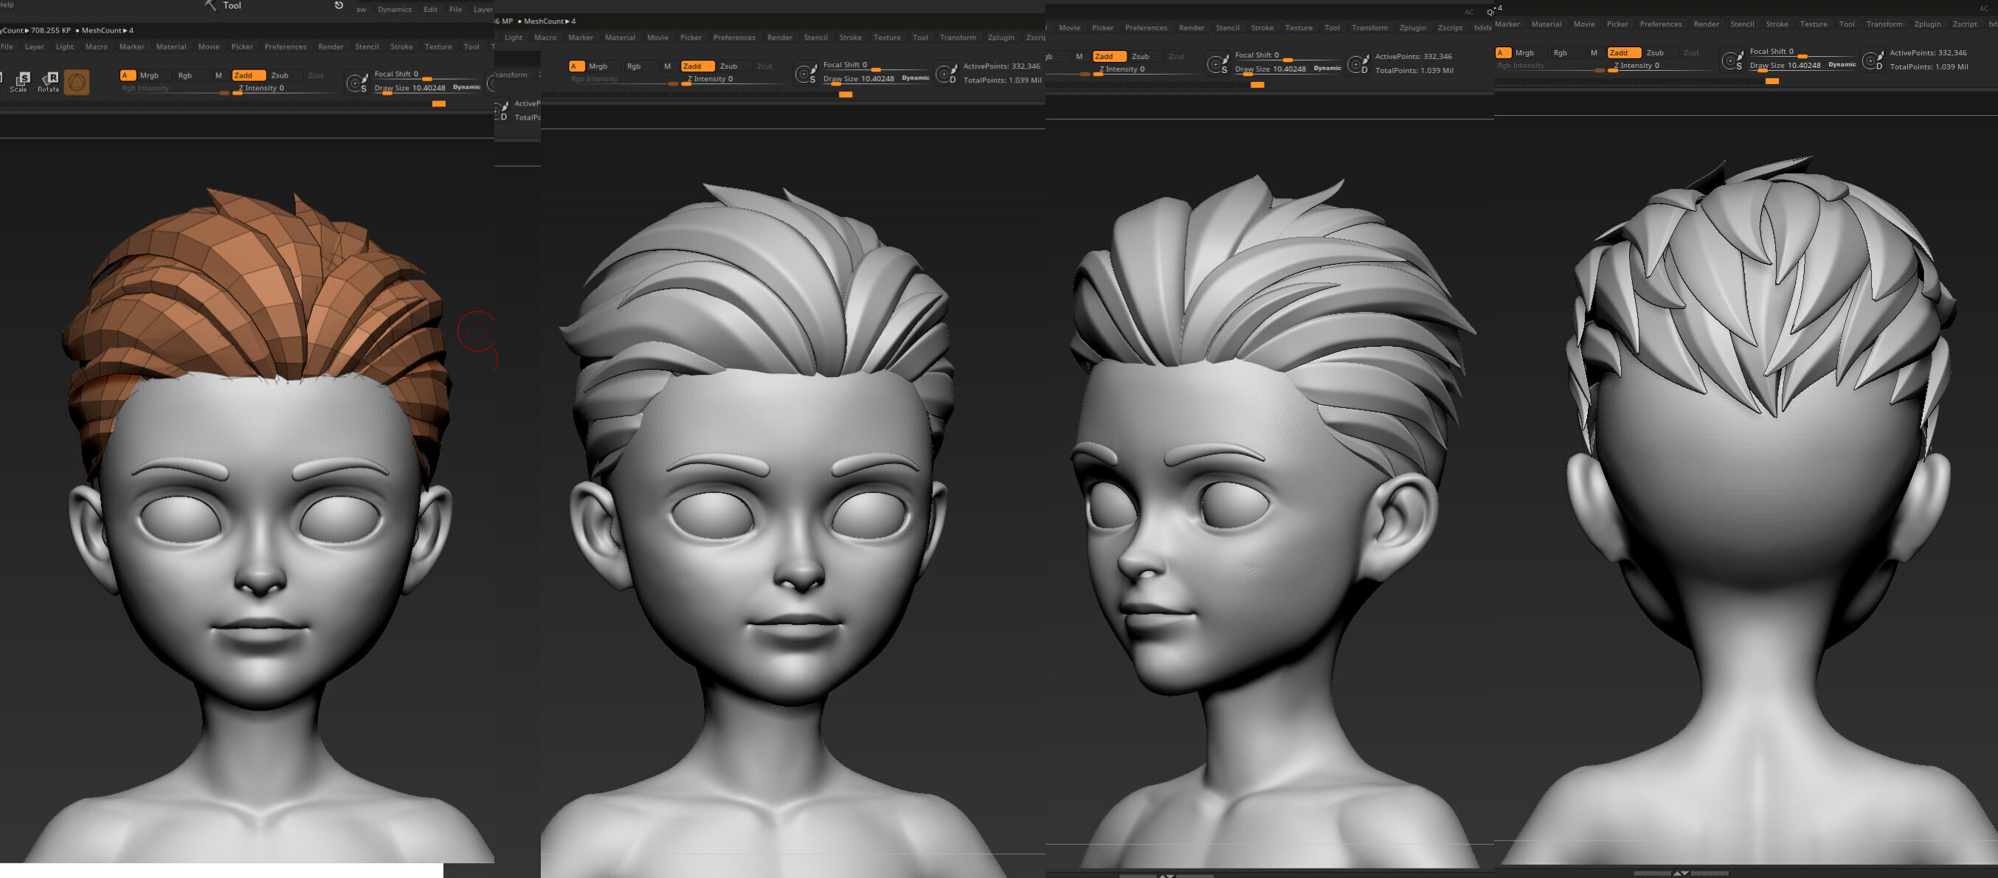This screenshot has width=1998, height=878.
Task: Click the orange history marker in the orange-hair panel
Action: coord(439,103)
